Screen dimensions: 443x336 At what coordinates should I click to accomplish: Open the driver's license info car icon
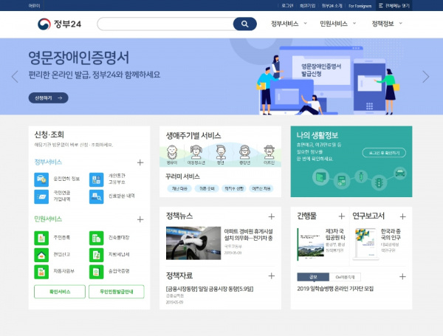41,179
